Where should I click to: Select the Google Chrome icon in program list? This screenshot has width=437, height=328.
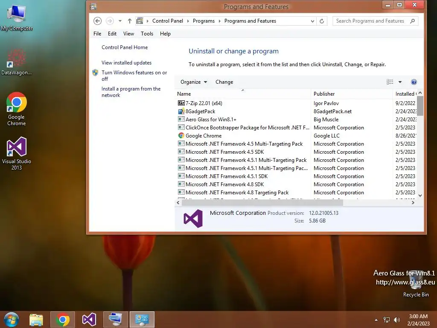[x=181, y=135]
